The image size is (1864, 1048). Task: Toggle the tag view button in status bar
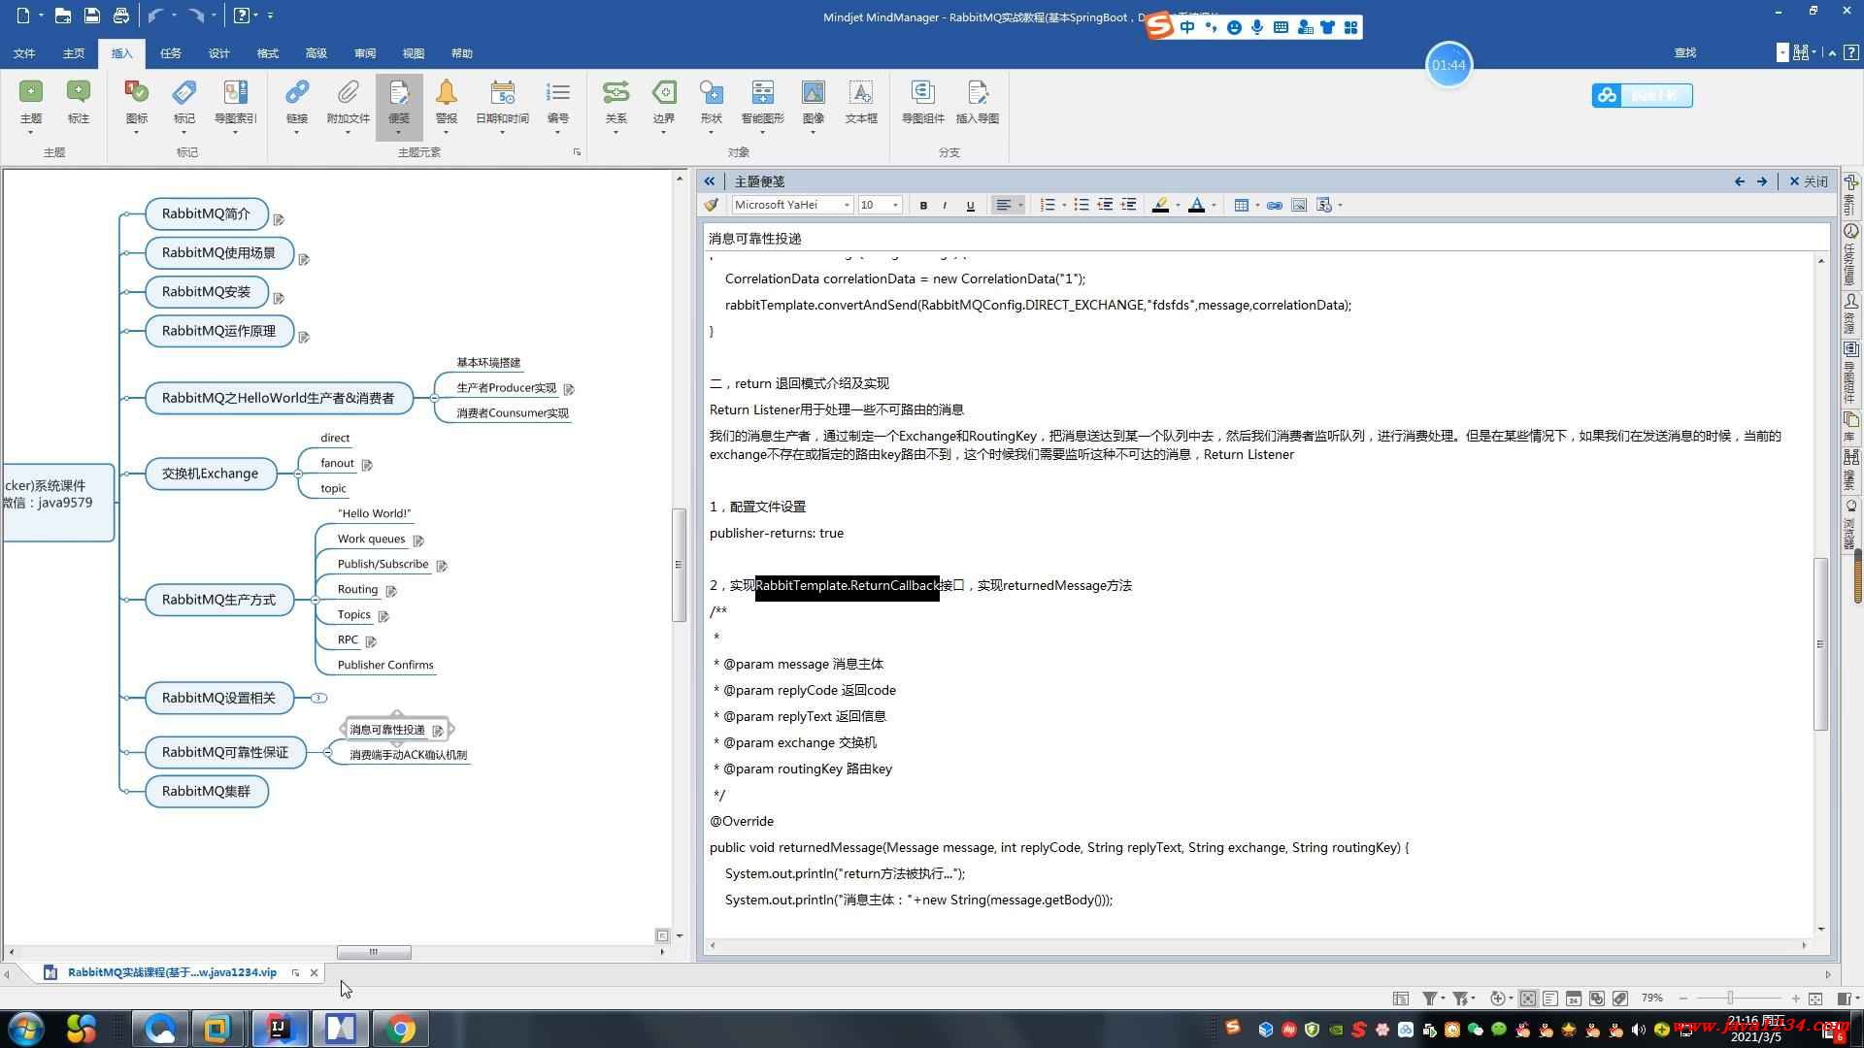[1620, 999]
